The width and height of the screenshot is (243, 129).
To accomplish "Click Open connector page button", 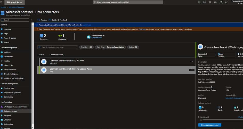I will [x=210, y=125].
